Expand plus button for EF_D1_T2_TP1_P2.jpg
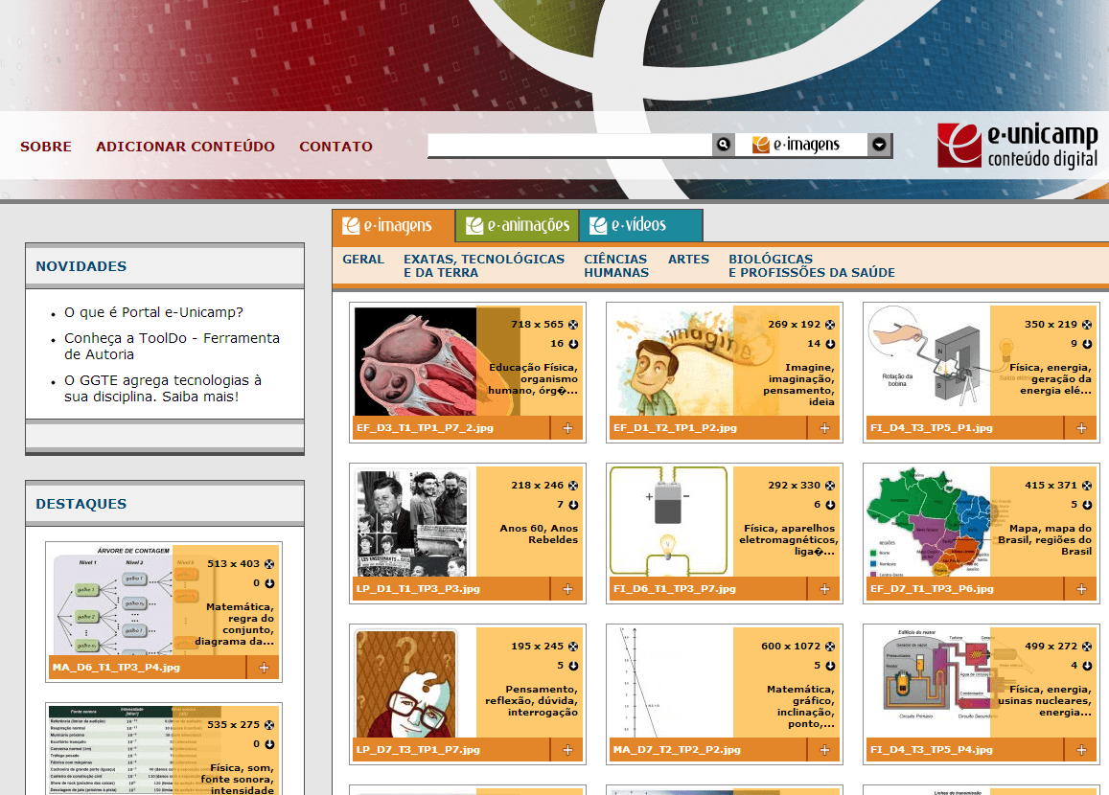1109x795 pixels. click(x=824, y=428)
